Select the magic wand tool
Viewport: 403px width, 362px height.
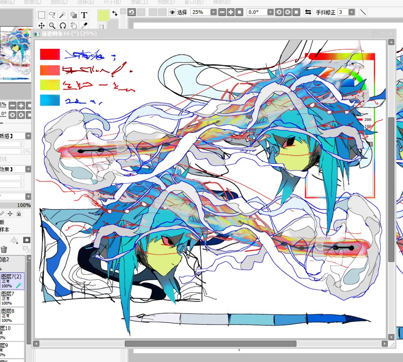click(x=63, y=15)
